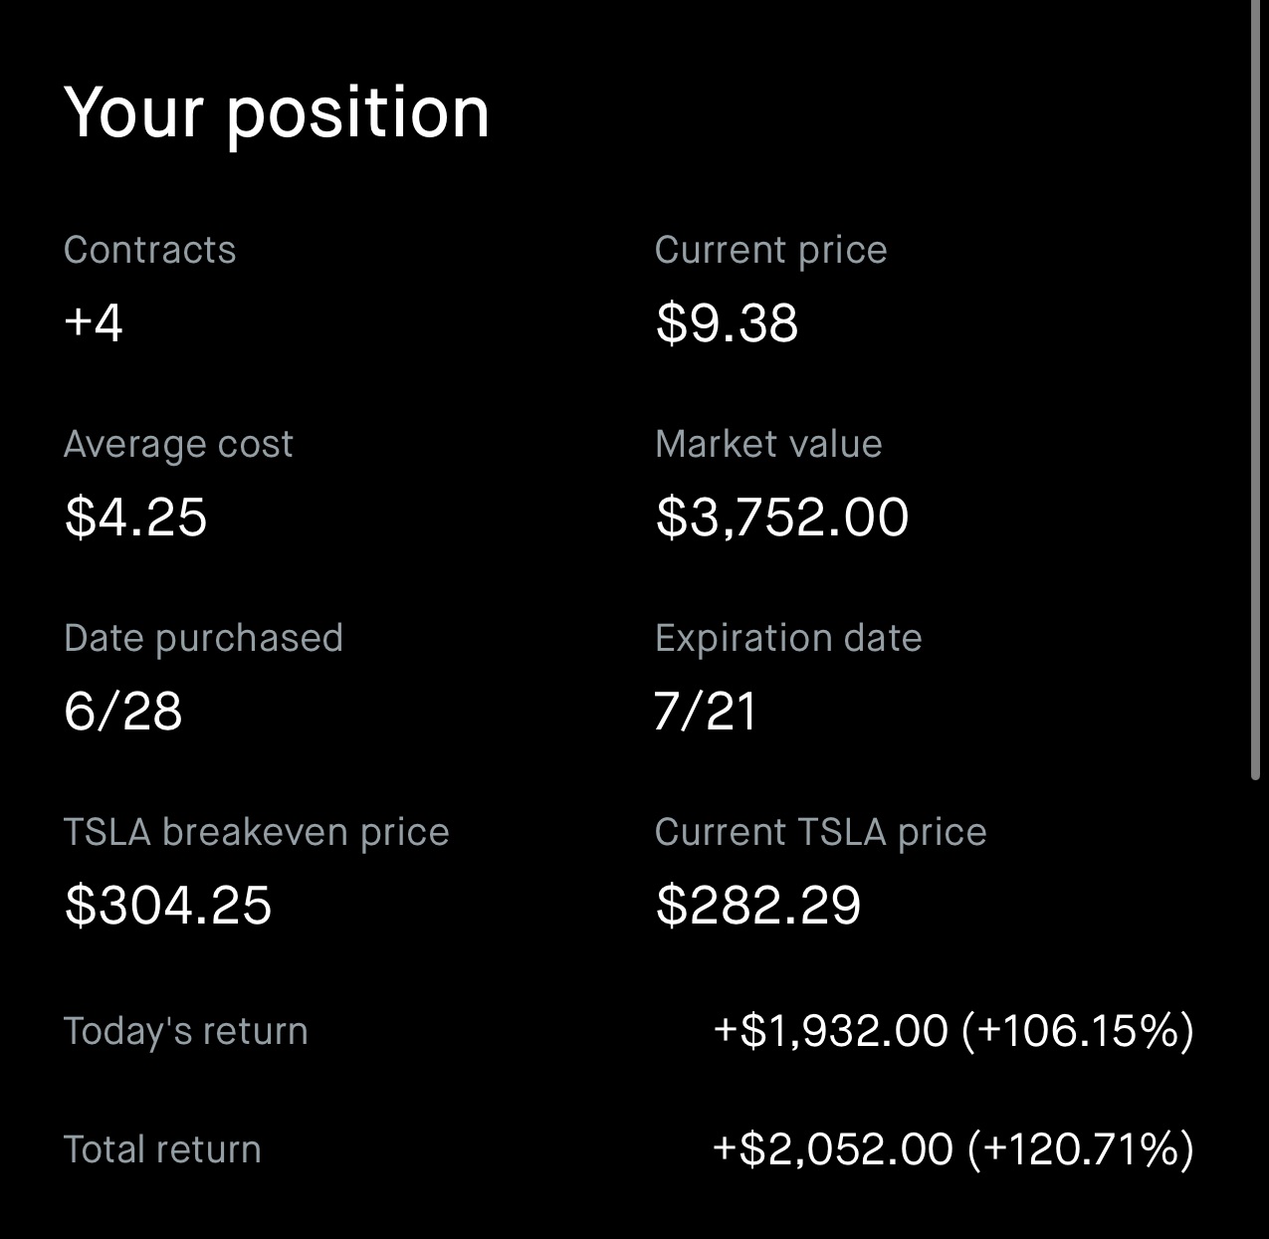Tap the $3,752.00 market value
Image resolution: width=1269 pixels, height=1239 pixels.
(782, 516)
